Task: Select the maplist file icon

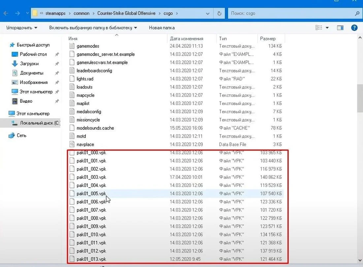Action: click(72, 103)
